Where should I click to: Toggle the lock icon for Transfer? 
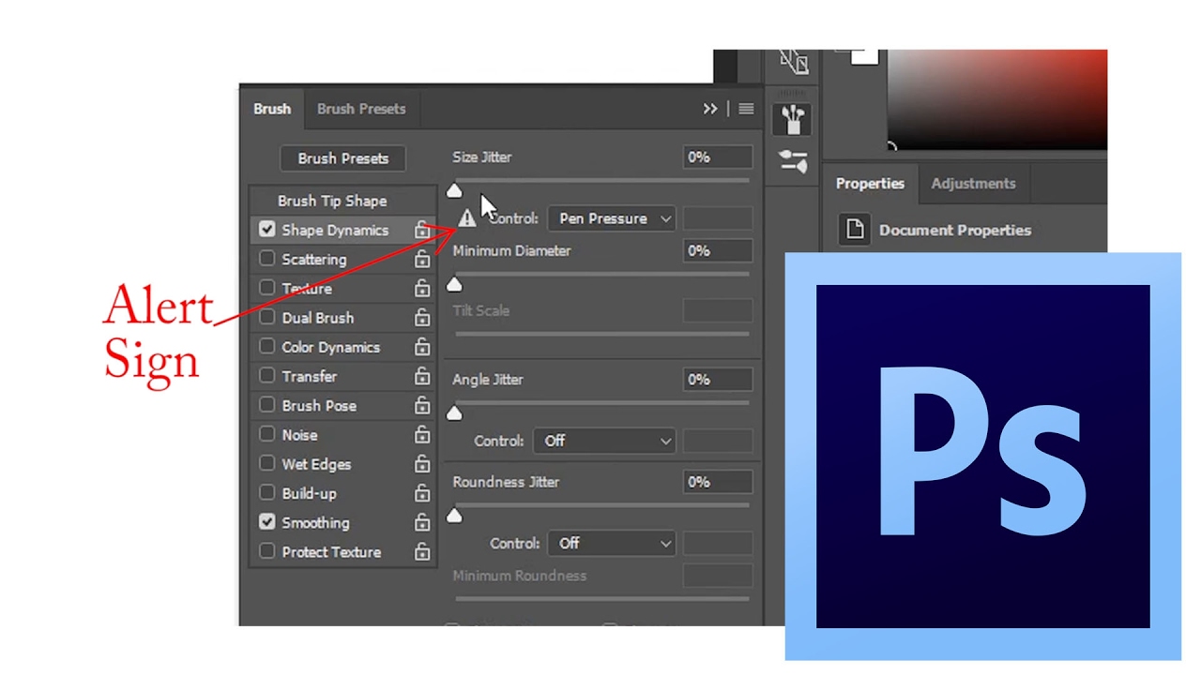coord(422,376)
